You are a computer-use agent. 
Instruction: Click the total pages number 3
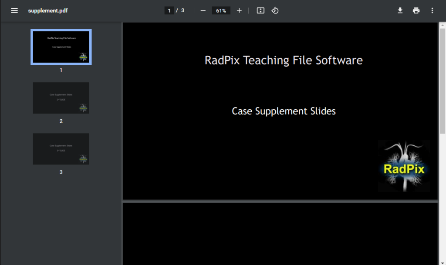182,10
